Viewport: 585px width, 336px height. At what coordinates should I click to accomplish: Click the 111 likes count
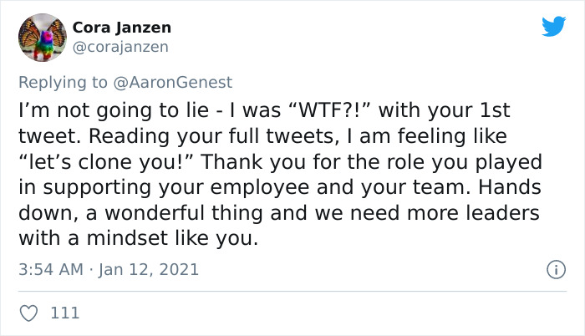coord(65,313)
